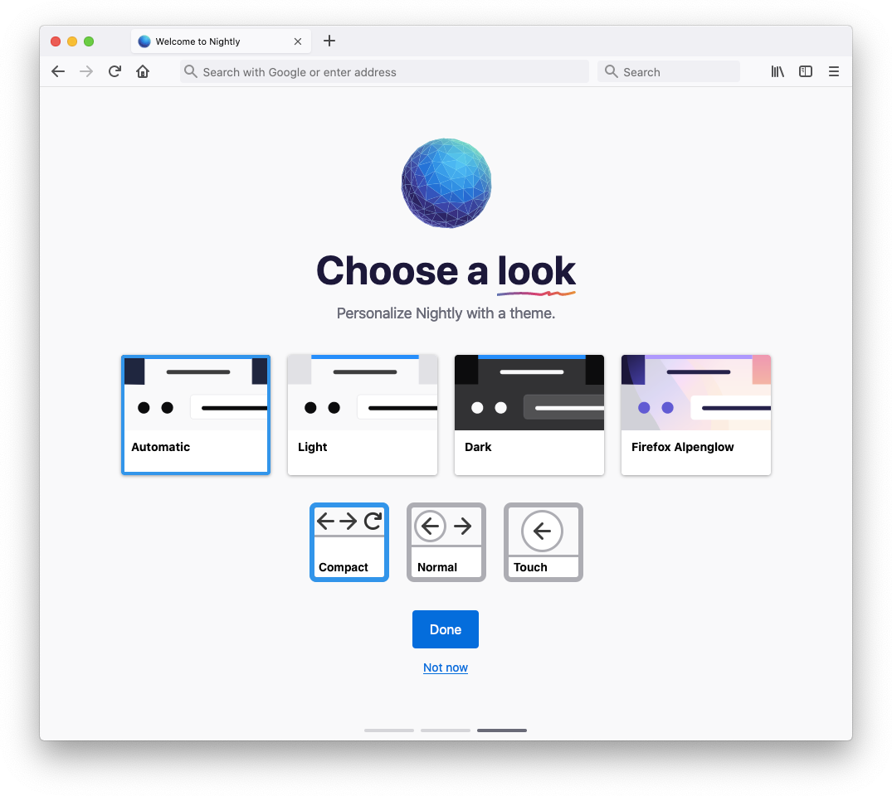Viewport: 892px width, 796px height.
Task: Click the Nightly globe logo
Action: click(x=446, y=183)
